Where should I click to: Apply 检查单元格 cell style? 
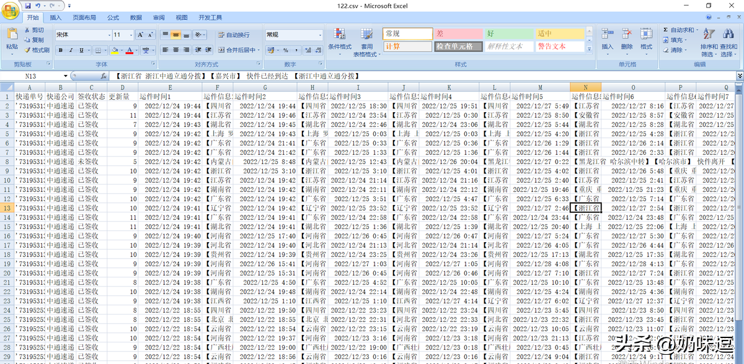tap(458, 46)
